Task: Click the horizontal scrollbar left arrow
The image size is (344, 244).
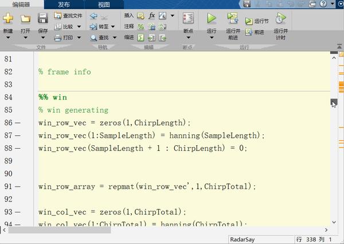Action: point(4,230)
